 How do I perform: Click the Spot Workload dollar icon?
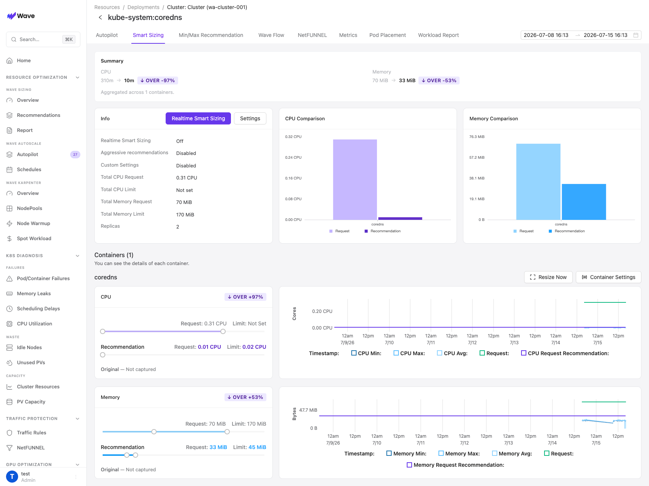point(9,239)
